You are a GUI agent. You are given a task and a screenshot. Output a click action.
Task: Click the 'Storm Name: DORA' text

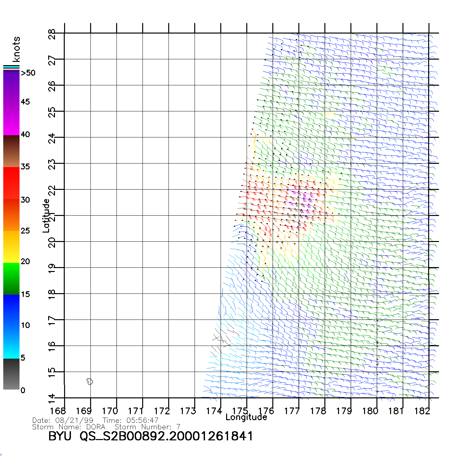[x=69, y=427]
